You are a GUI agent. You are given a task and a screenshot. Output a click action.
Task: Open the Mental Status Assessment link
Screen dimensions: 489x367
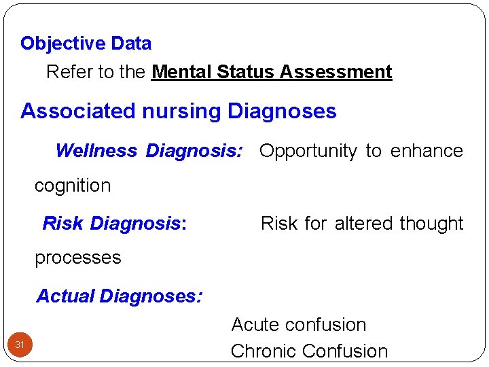[272, 72]
